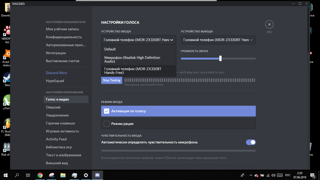Select Микрофон (Realtek High Definition Audio) option
The height and width of the screenshot is (180, 320).
coord(139,59)
